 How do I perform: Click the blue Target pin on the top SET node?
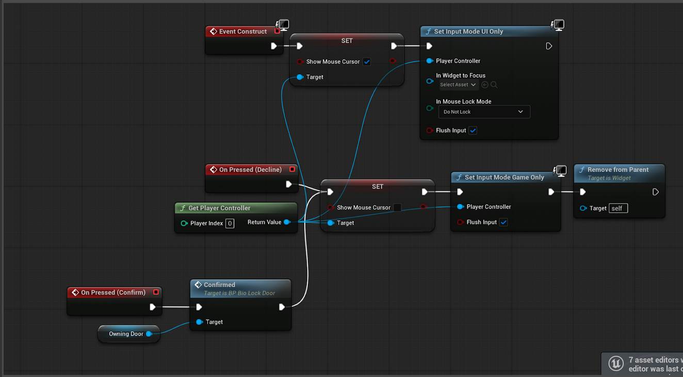[x=300, y=77]
